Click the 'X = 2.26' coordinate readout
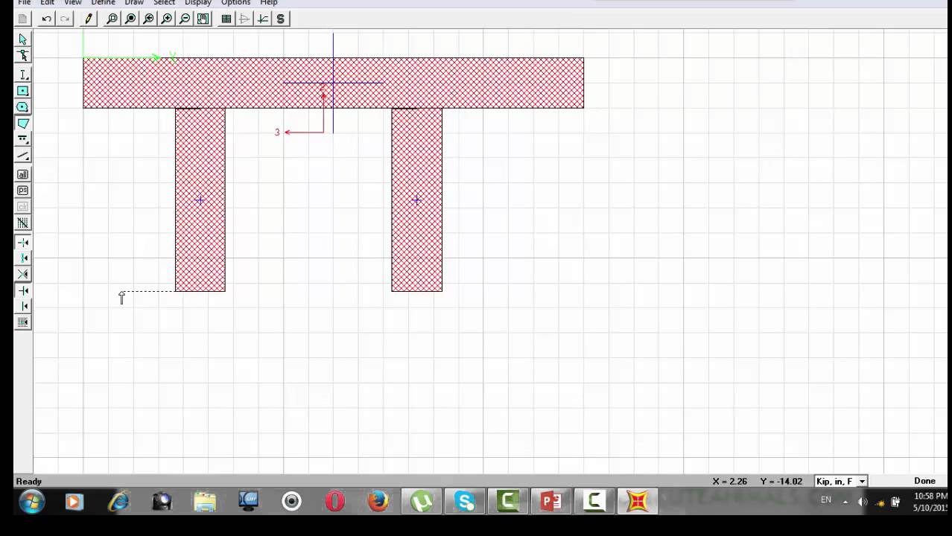 tap(729, 482)
